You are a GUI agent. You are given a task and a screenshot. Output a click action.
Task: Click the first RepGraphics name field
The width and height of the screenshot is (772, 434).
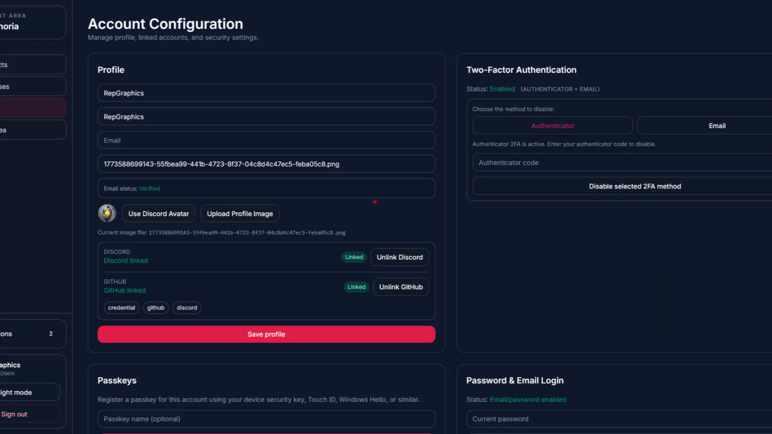pos(266,93)
